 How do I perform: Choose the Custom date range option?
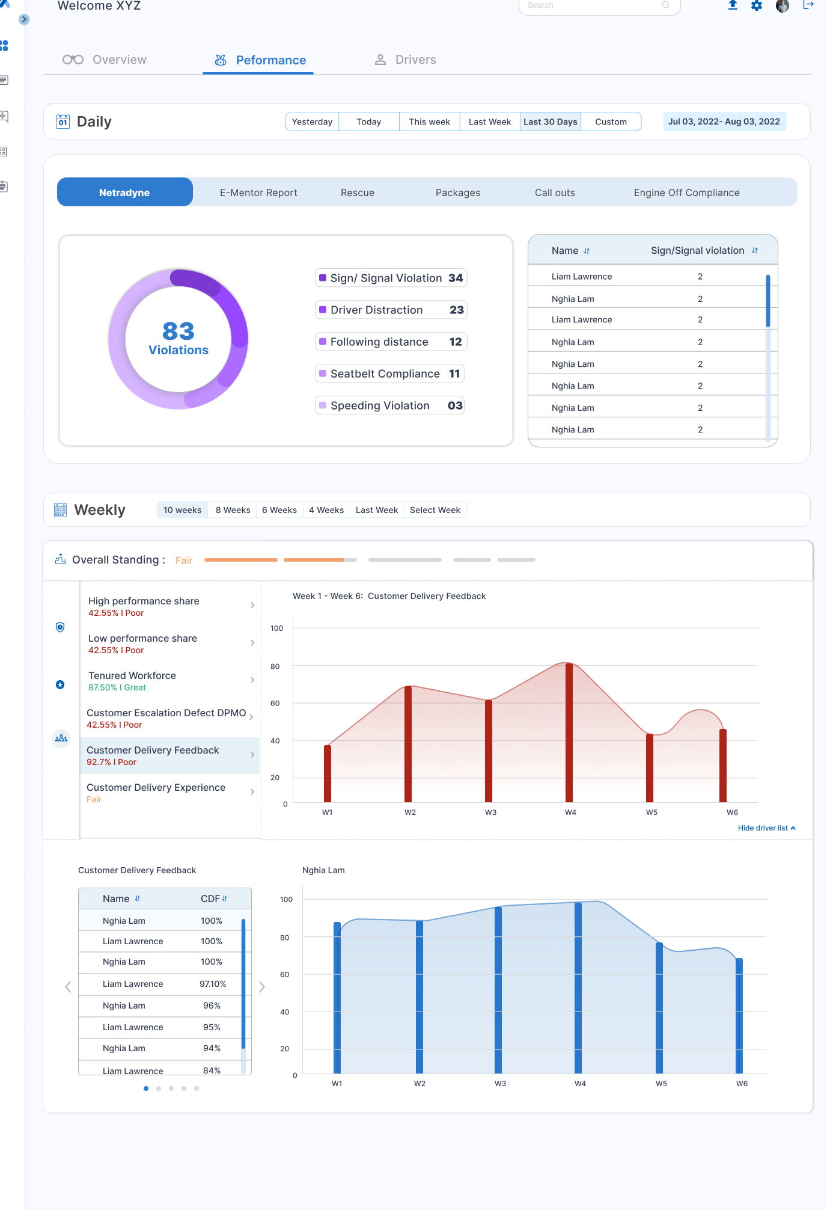tap(611, 121)
